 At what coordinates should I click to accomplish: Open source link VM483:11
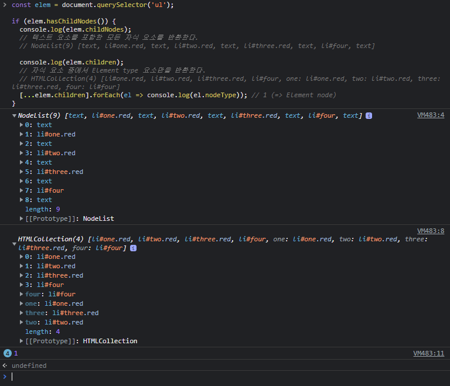click(x=428, y=353)
